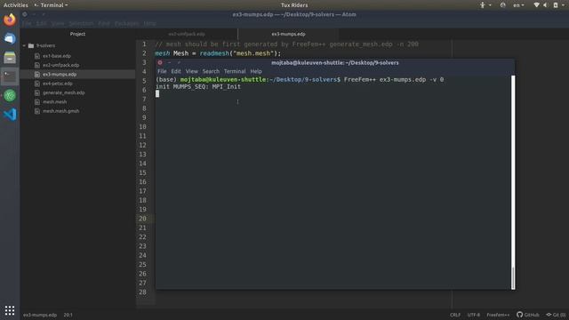Click the 9-solvers folder icon
Viewport: 569px width, 320px height.
(31, 45)
